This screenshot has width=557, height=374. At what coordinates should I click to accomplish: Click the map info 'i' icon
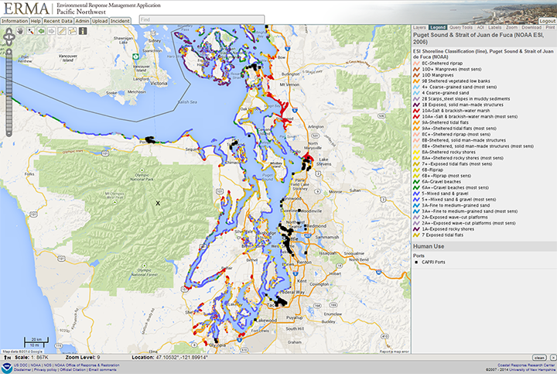[x=82, y=32]
